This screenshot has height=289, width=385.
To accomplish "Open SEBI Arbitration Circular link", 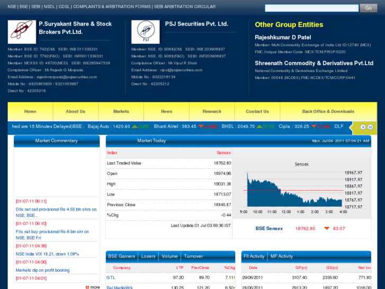I will click(x=185, y=7).
